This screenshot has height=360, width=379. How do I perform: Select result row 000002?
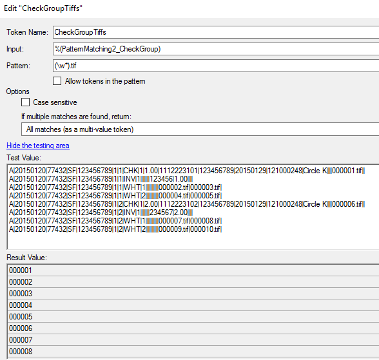[x=193, y=282]
